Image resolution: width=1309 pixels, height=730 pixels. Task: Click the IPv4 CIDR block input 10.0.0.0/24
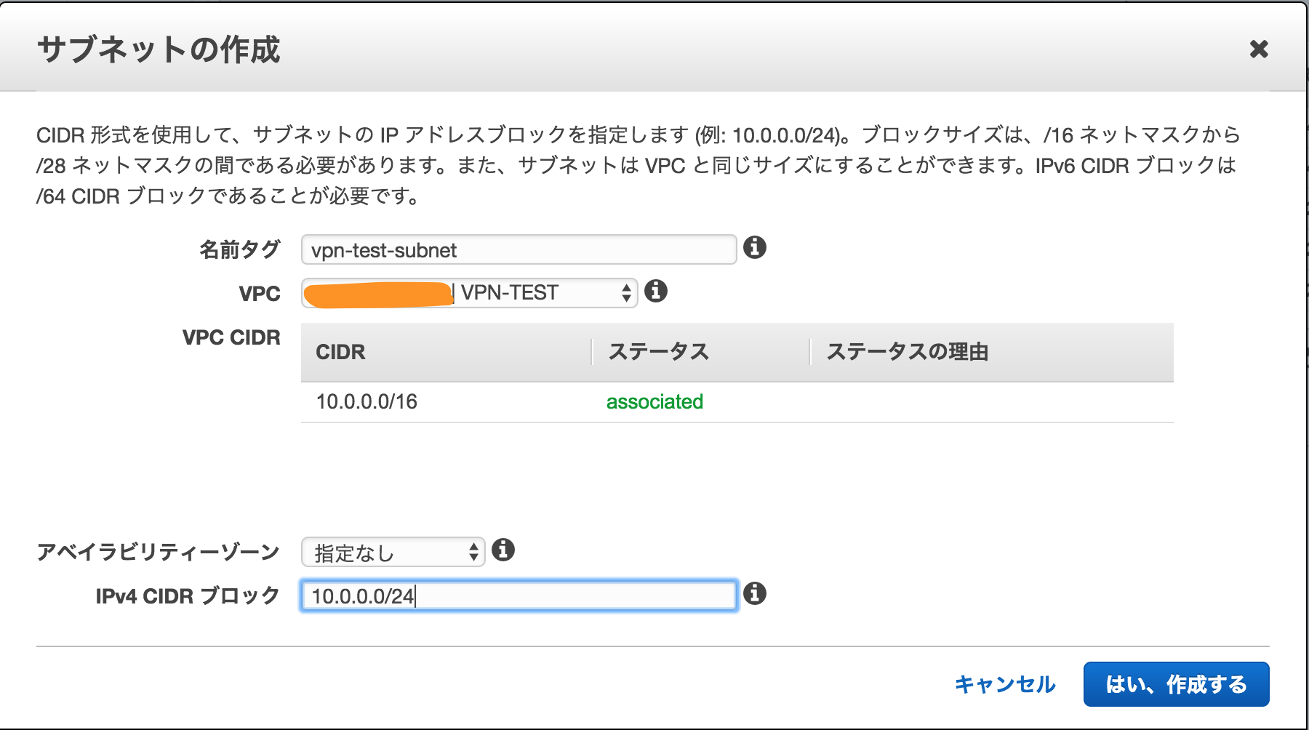pyautogui.click(x=519, y=596)
